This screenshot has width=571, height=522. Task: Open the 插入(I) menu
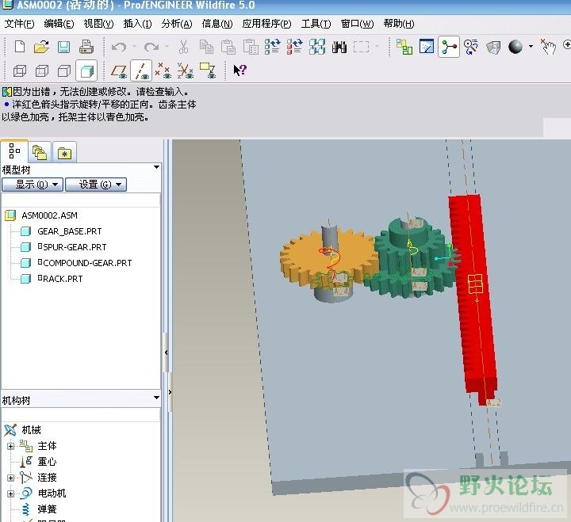pyautogui.click(x=137, y=24)
